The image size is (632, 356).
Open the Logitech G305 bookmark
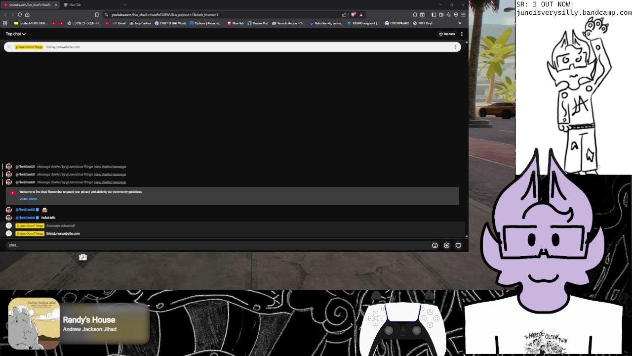(x=31, y=23)
